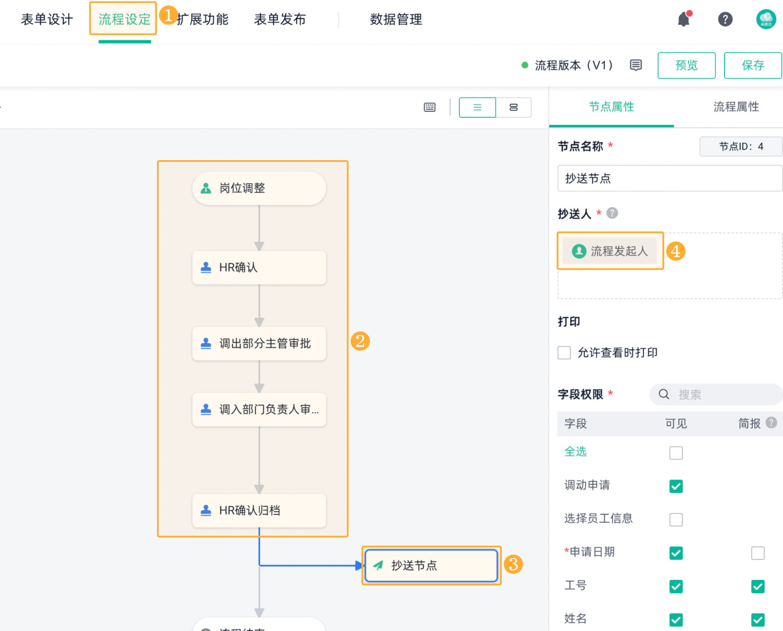Click the 抄送节点 paper plane icon

378,565
